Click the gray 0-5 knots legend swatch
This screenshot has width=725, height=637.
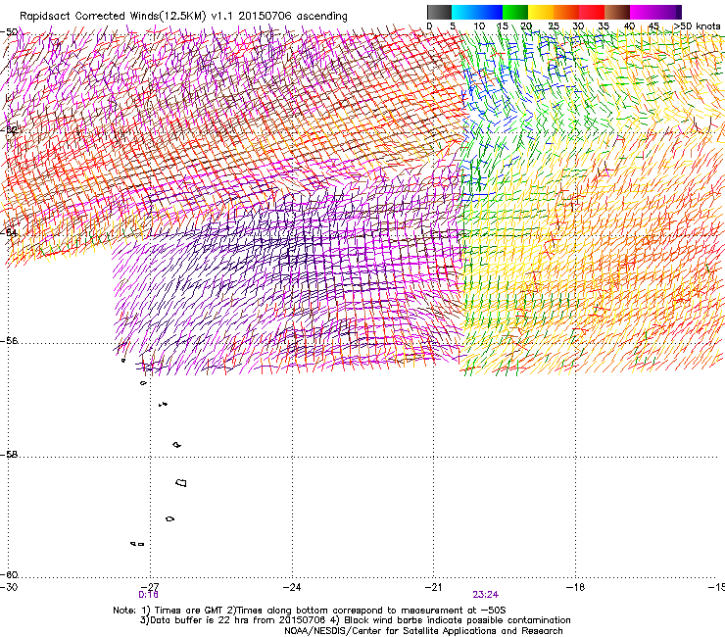click(x=439, y=12)
